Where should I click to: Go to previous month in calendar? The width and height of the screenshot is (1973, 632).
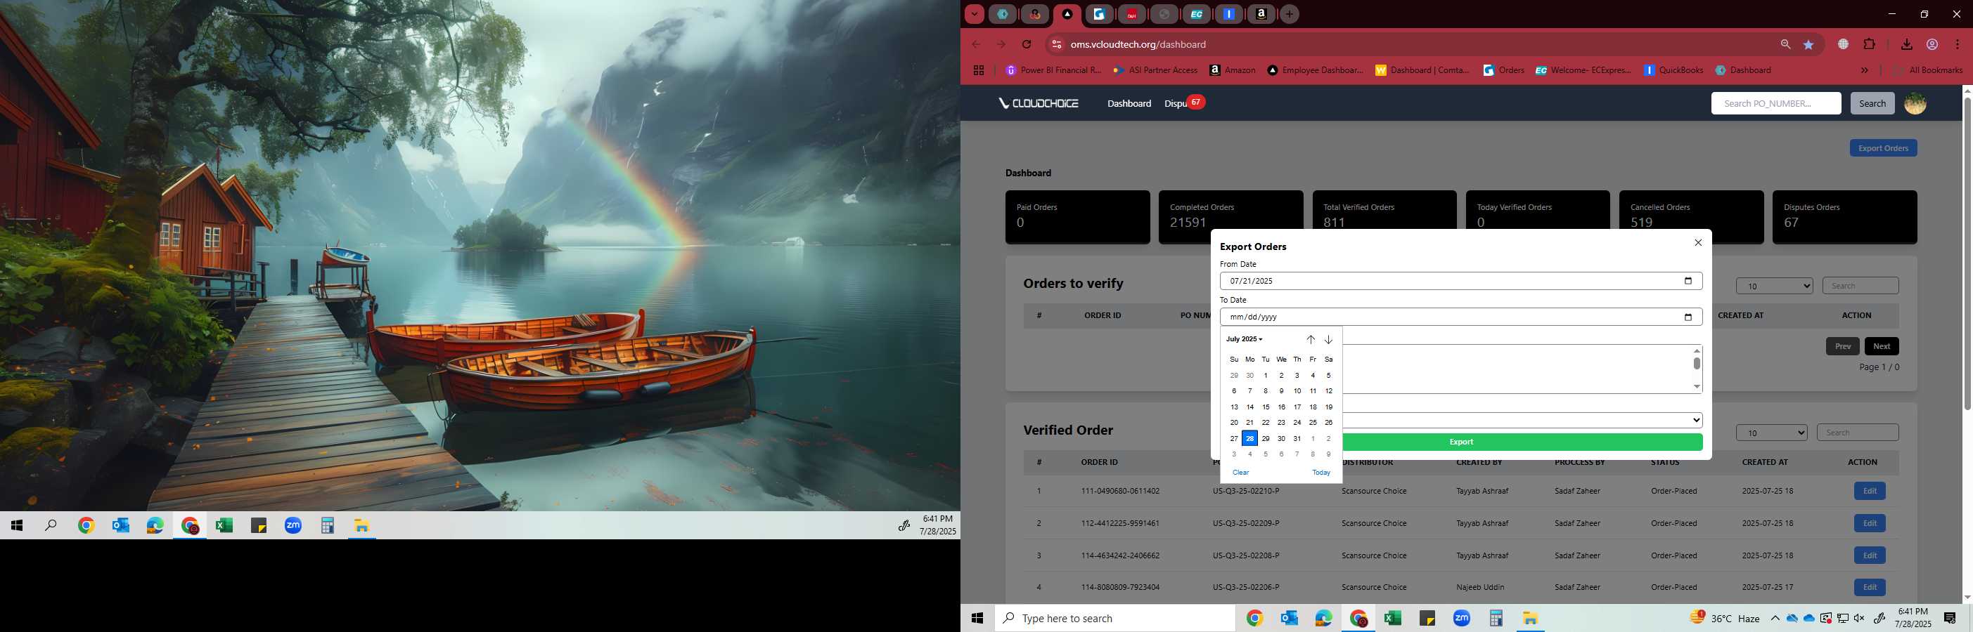pyautogui.click(x=1311, y=340)
